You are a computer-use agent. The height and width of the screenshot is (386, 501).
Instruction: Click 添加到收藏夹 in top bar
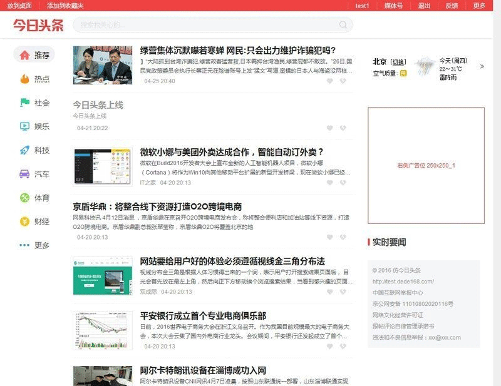65,6
